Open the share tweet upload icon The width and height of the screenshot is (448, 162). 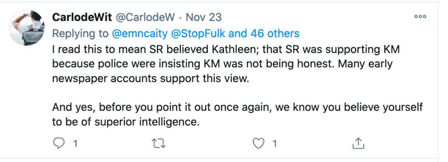click(x=358, y=143)
